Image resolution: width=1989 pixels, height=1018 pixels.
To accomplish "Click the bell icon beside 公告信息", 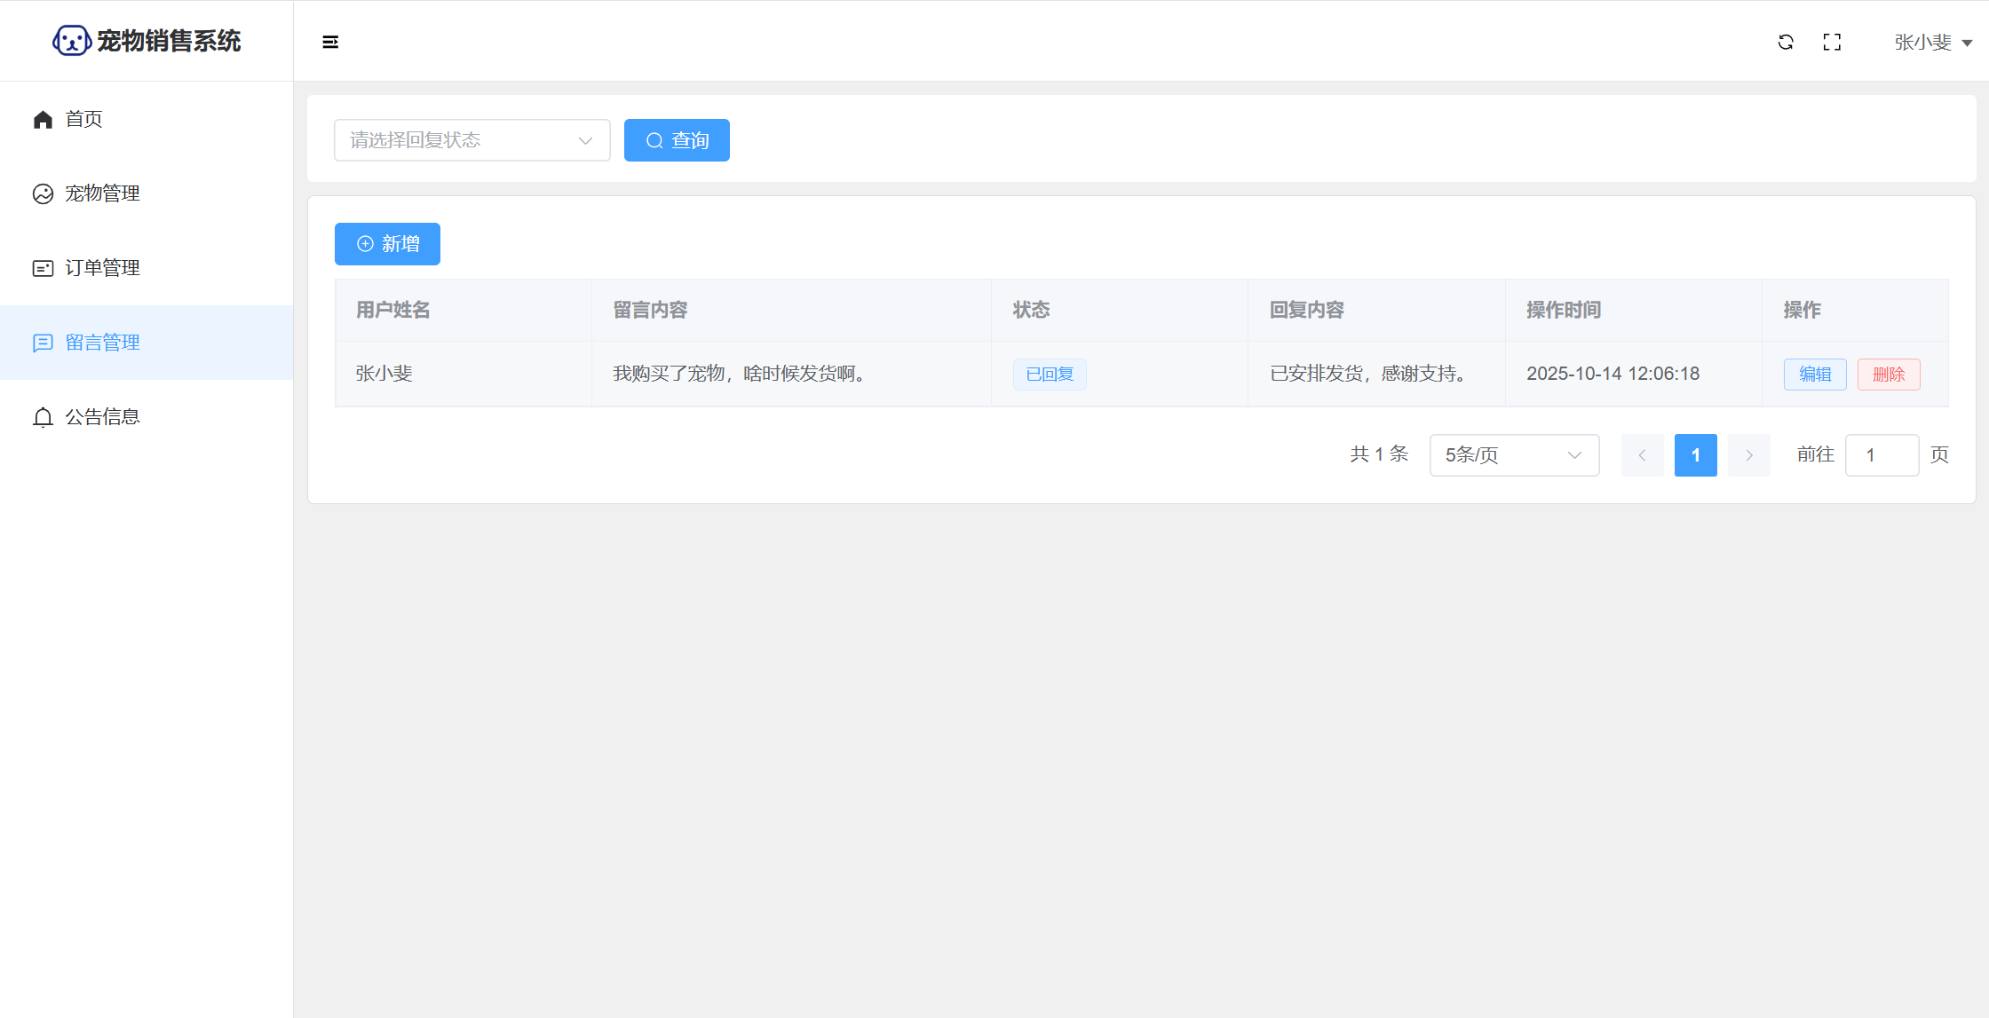I will click(x=43, y=417).
